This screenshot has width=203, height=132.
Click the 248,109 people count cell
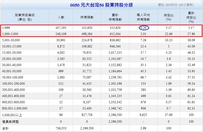61,34
